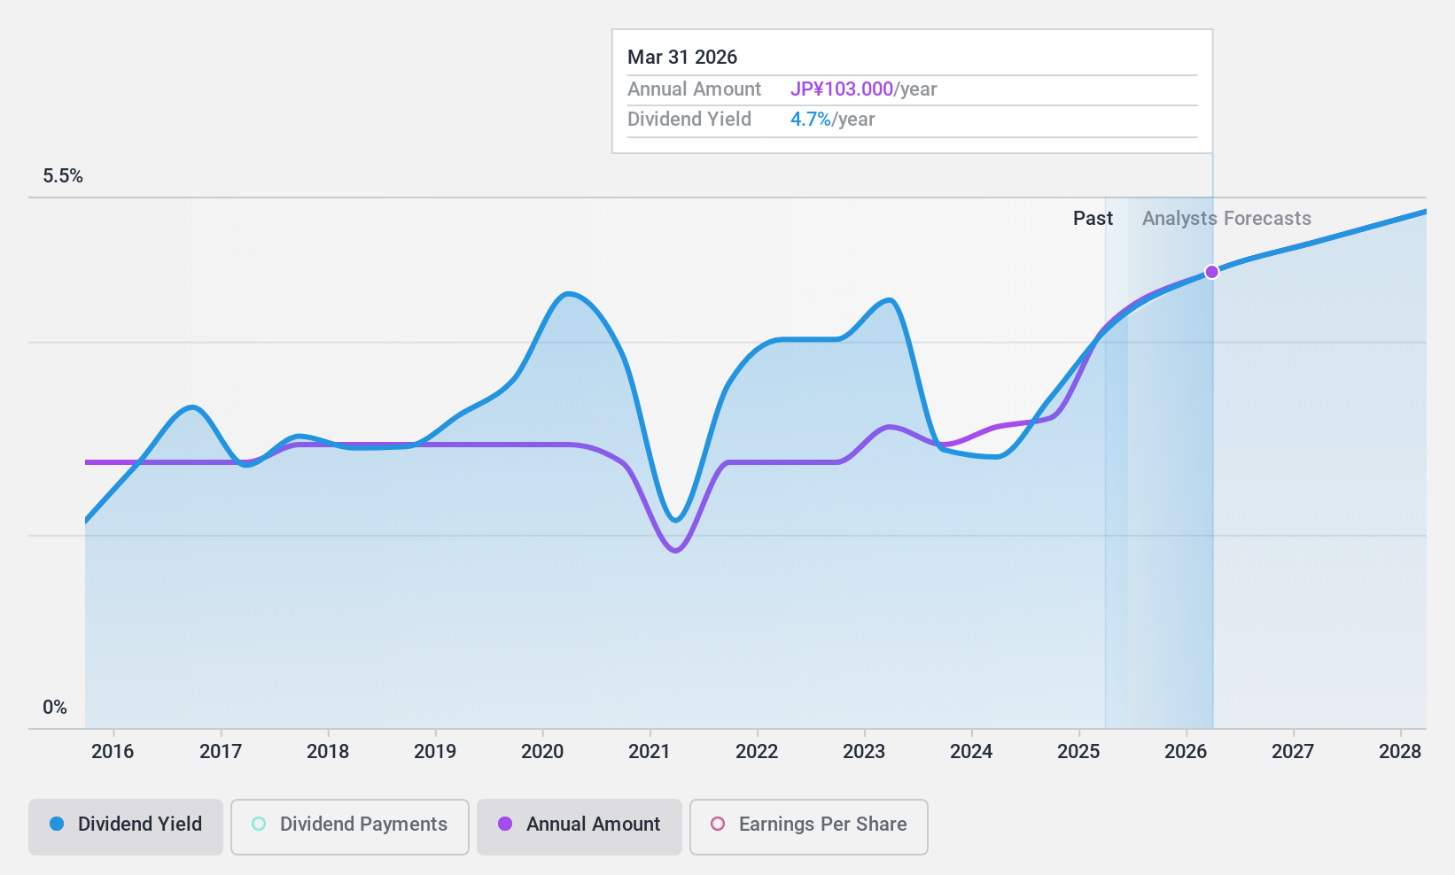The width and height of the screenshot is (1455, 875).
Task: Toggle the Dividend Payments legend button
Action: 350,826
